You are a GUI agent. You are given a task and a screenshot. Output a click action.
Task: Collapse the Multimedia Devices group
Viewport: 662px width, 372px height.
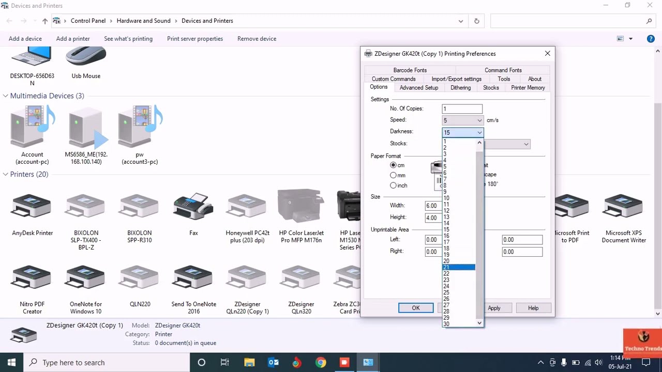[6, 96]
